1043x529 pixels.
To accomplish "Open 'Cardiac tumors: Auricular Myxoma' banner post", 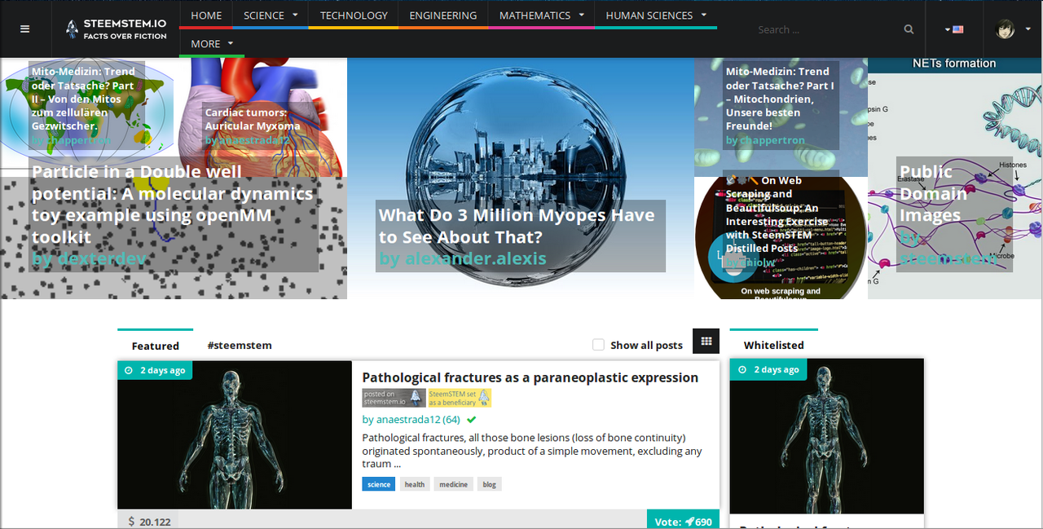I will (253, 119).
